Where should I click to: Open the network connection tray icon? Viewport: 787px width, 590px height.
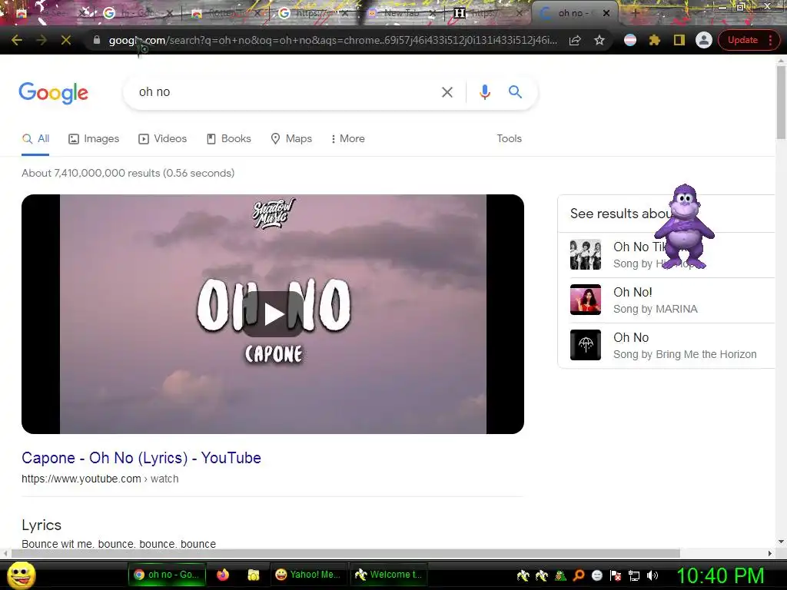pyautogui.click(x=634, y=575)
